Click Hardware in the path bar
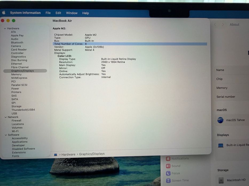 point(68,154)
